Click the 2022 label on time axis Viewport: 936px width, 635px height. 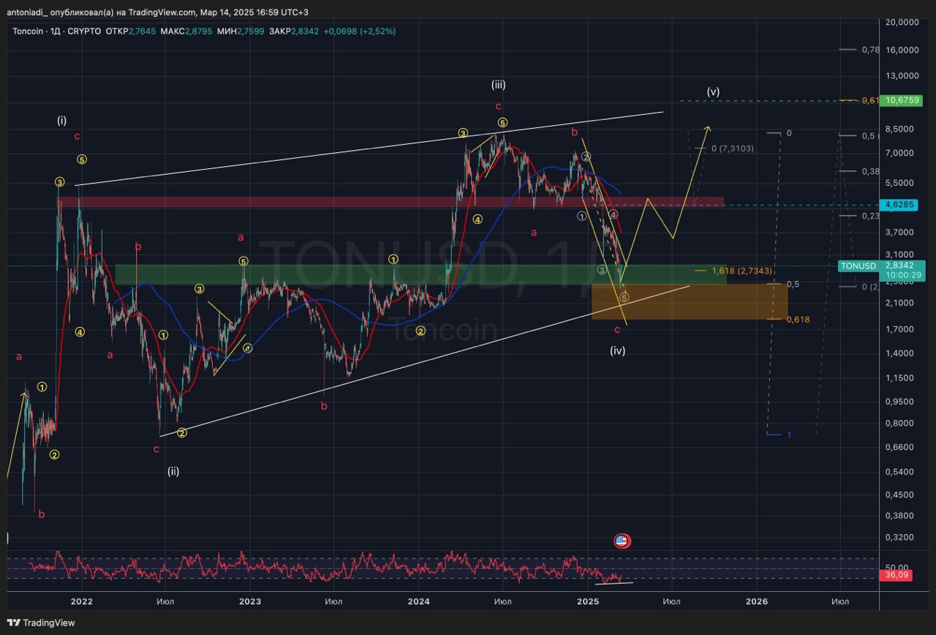click(x=82, y=601)
